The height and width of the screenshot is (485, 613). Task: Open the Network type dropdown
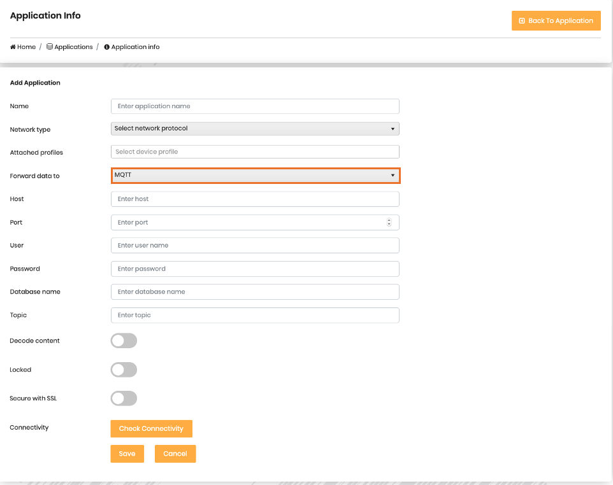[255, 129]
